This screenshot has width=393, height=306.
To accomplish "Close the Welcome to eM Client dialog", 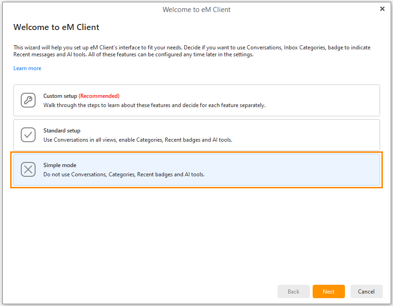I will pyautogui.click(x=382, y=9).
